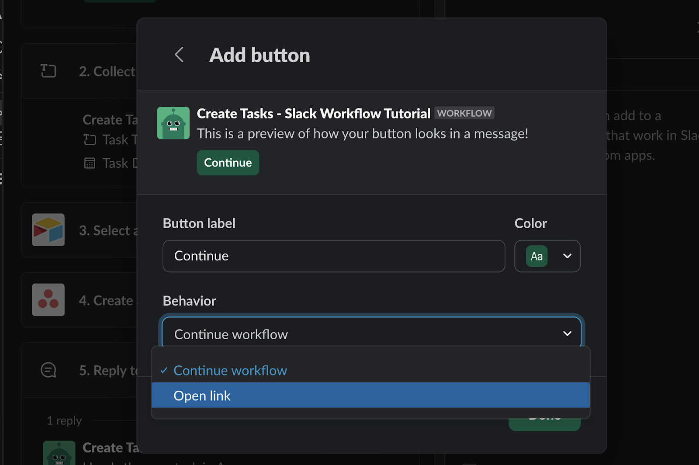Click the reply bubble icon on step 5
Viewport: 699px width, 465px height.
coord(48,370)
